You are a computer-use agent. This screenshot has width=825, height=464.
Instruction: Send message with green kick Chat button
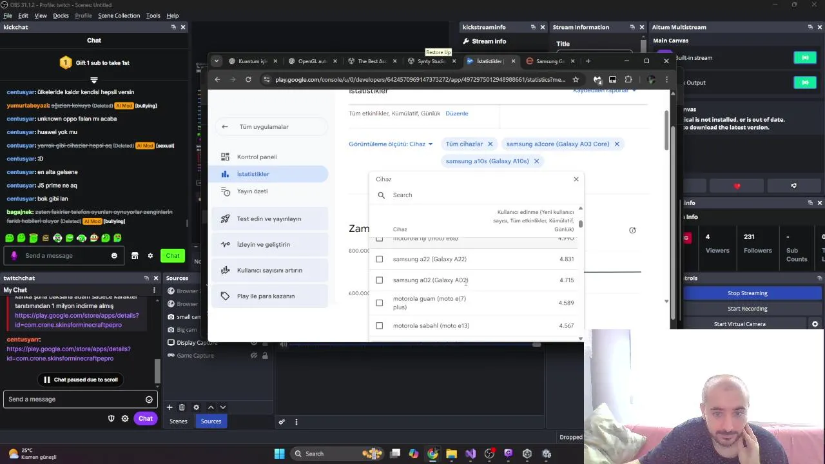[173, 256]
